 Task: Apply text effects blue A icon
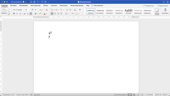(36, 14)
